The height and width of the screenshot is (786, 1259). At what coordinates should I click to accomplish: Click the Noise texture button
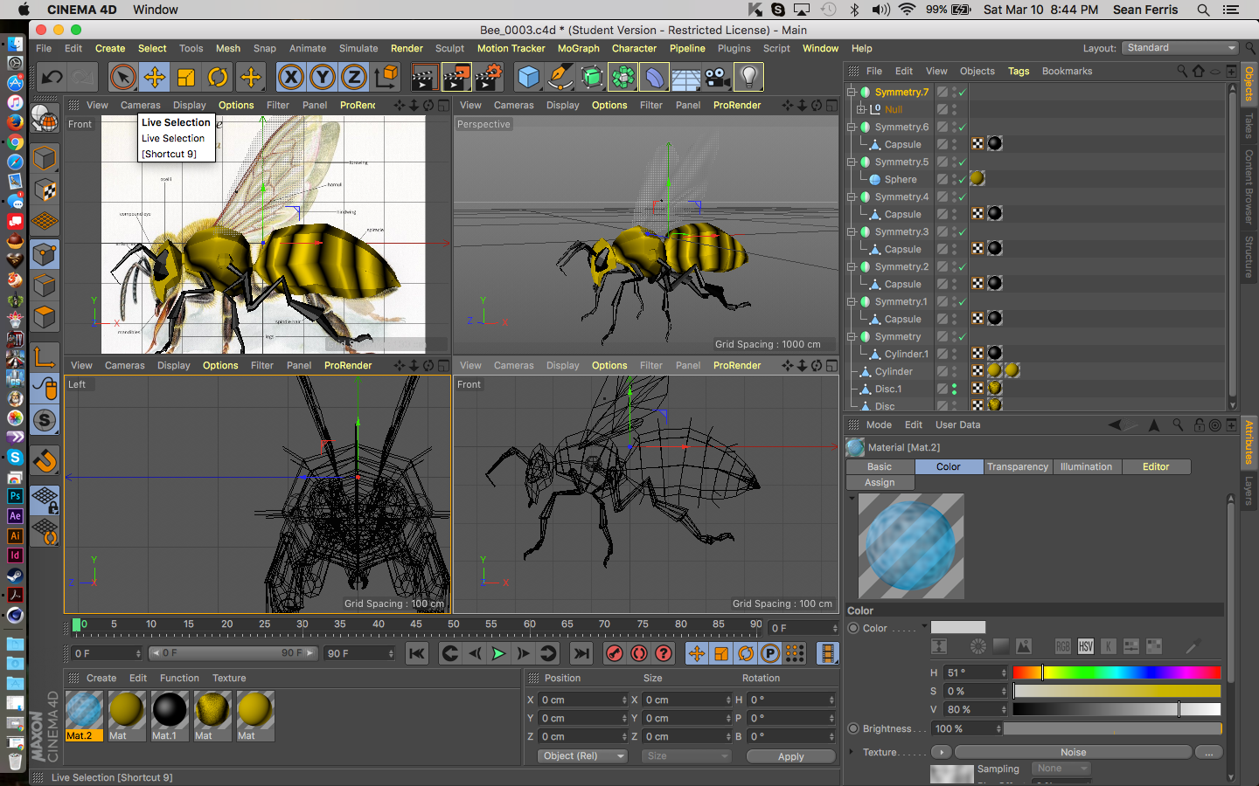pyautogui.click(x=1073, y=752)
